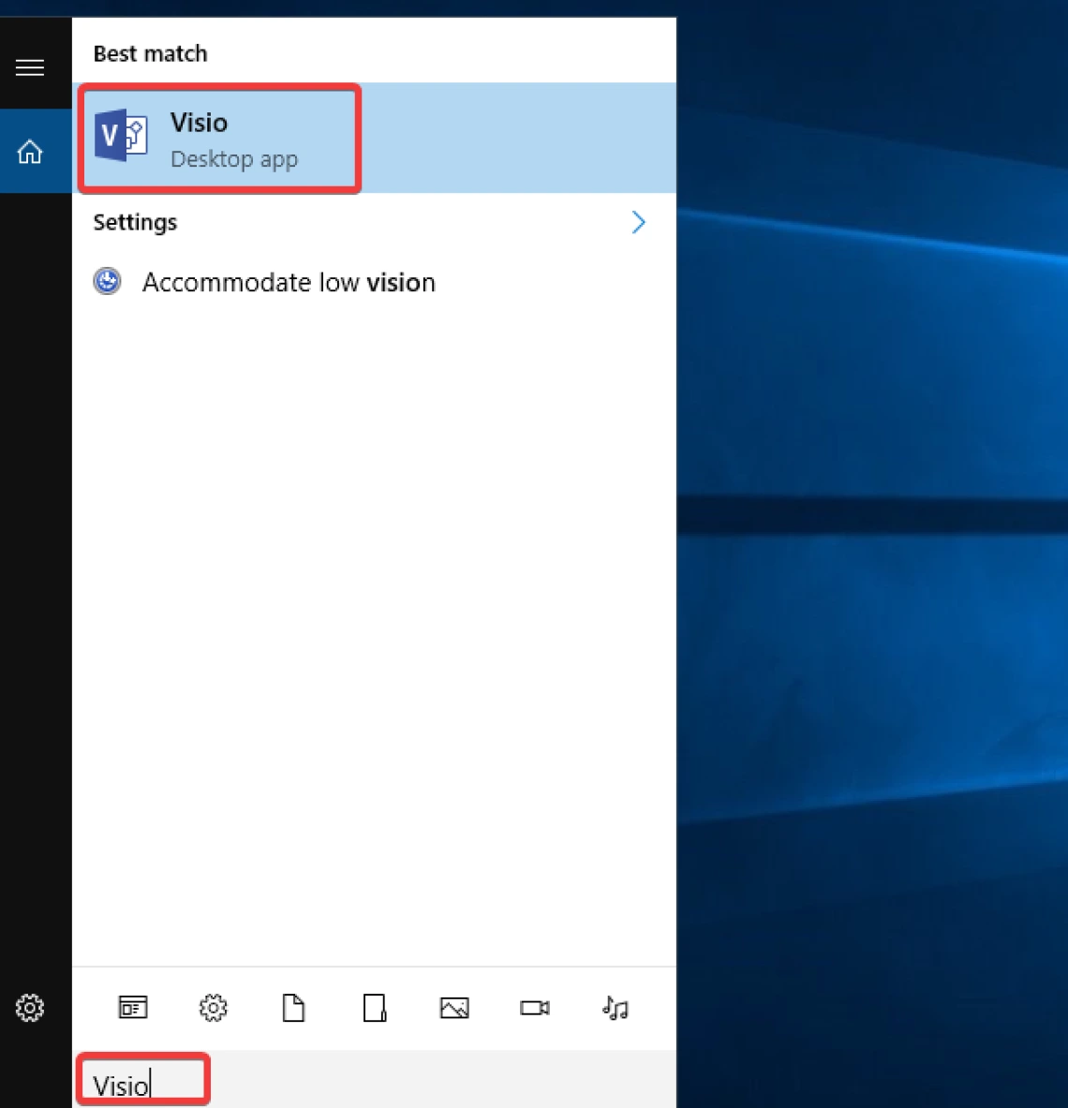Filter search results by Settings gear

click(213, 1008)
